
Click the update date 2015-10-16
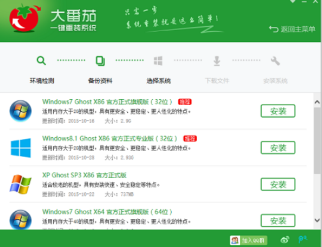click(x=81, y=121)
